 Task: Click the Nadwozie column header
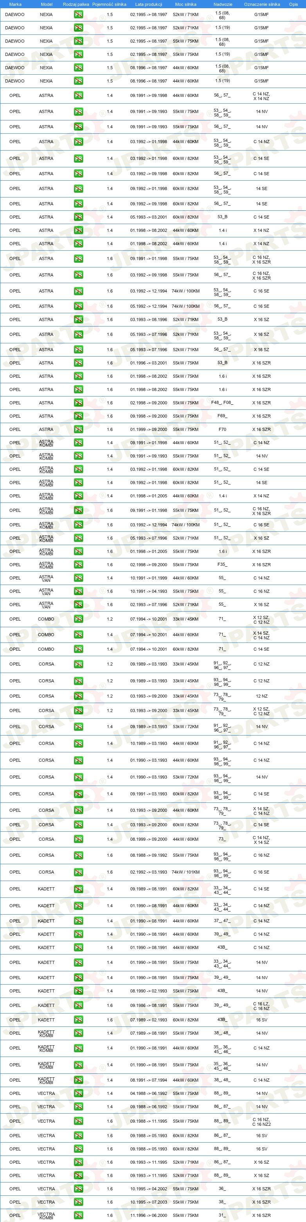tap(223, 4)
